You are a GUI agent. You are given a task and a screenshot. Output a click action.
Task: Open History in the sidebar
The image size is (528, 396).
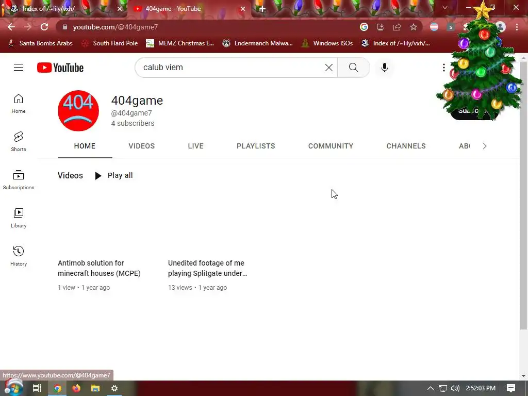pos(19,256)
